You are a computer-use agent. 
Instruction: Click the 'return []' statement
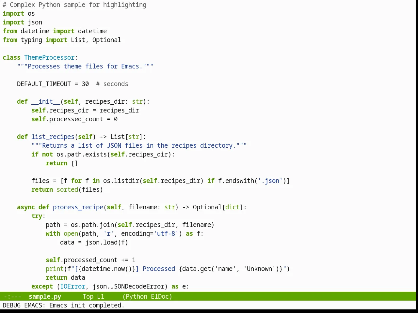tap(62, 163)
